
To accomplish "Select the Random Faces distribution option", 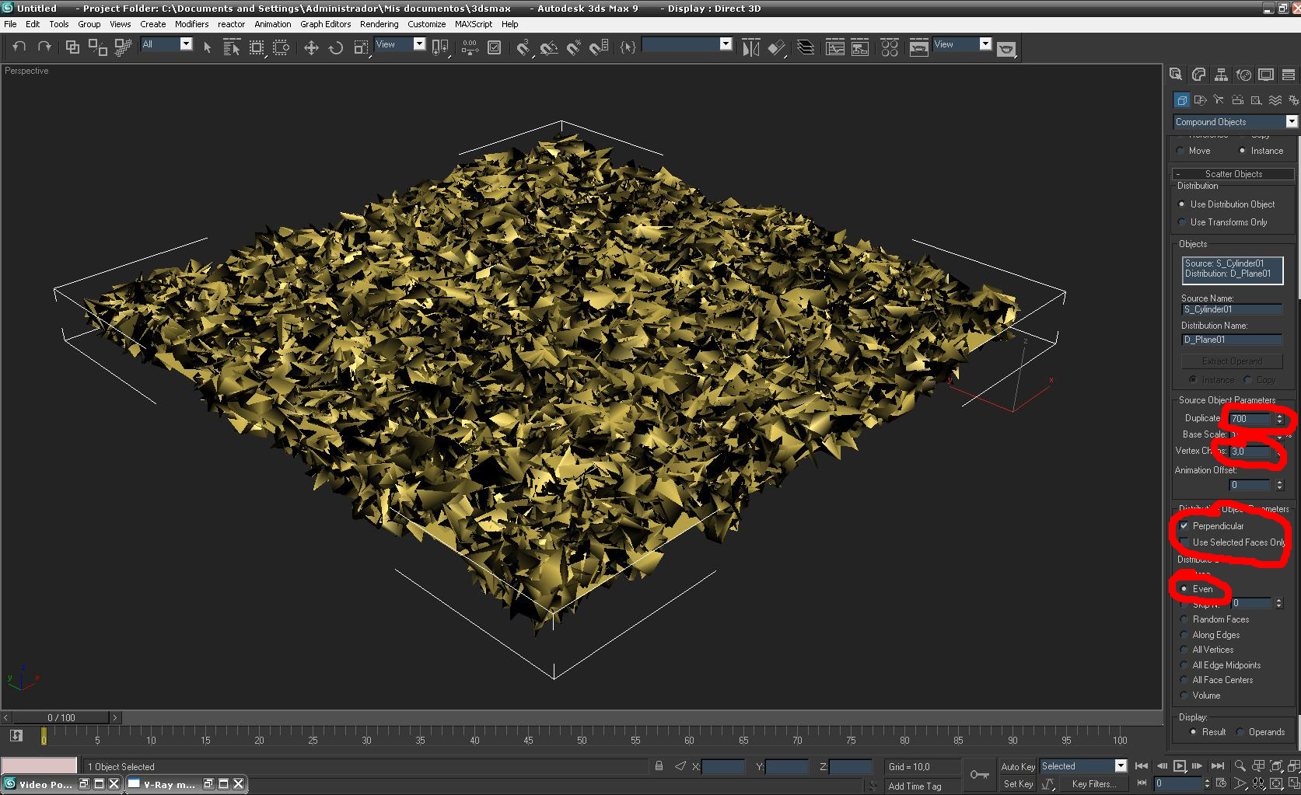I will [1215, 619].
